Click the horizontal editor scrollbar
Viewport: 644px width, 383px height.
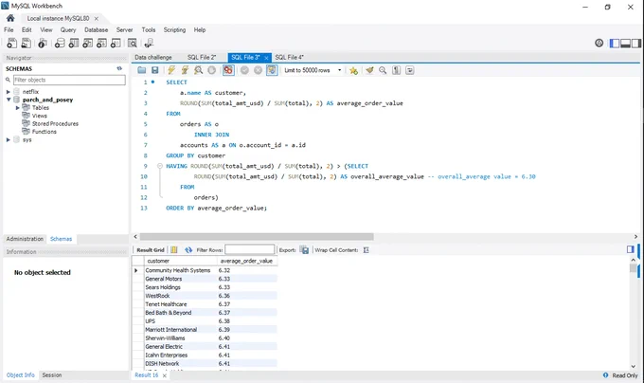coord(257,237)
